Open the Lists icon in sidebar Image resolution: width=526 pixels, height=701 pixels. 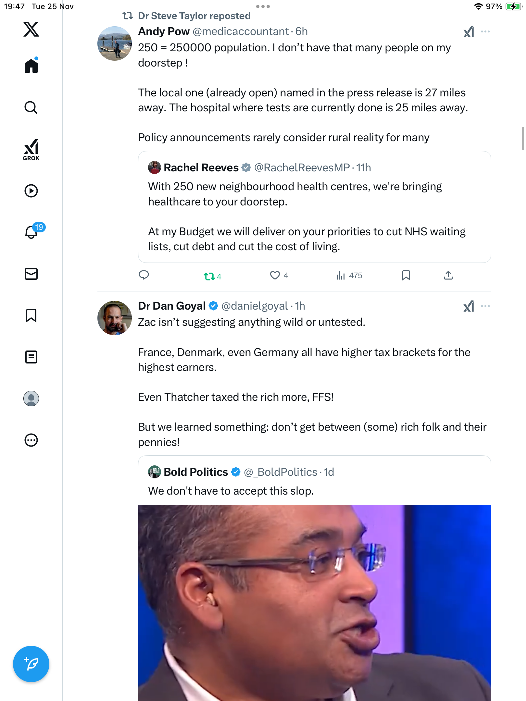[31, 357]
